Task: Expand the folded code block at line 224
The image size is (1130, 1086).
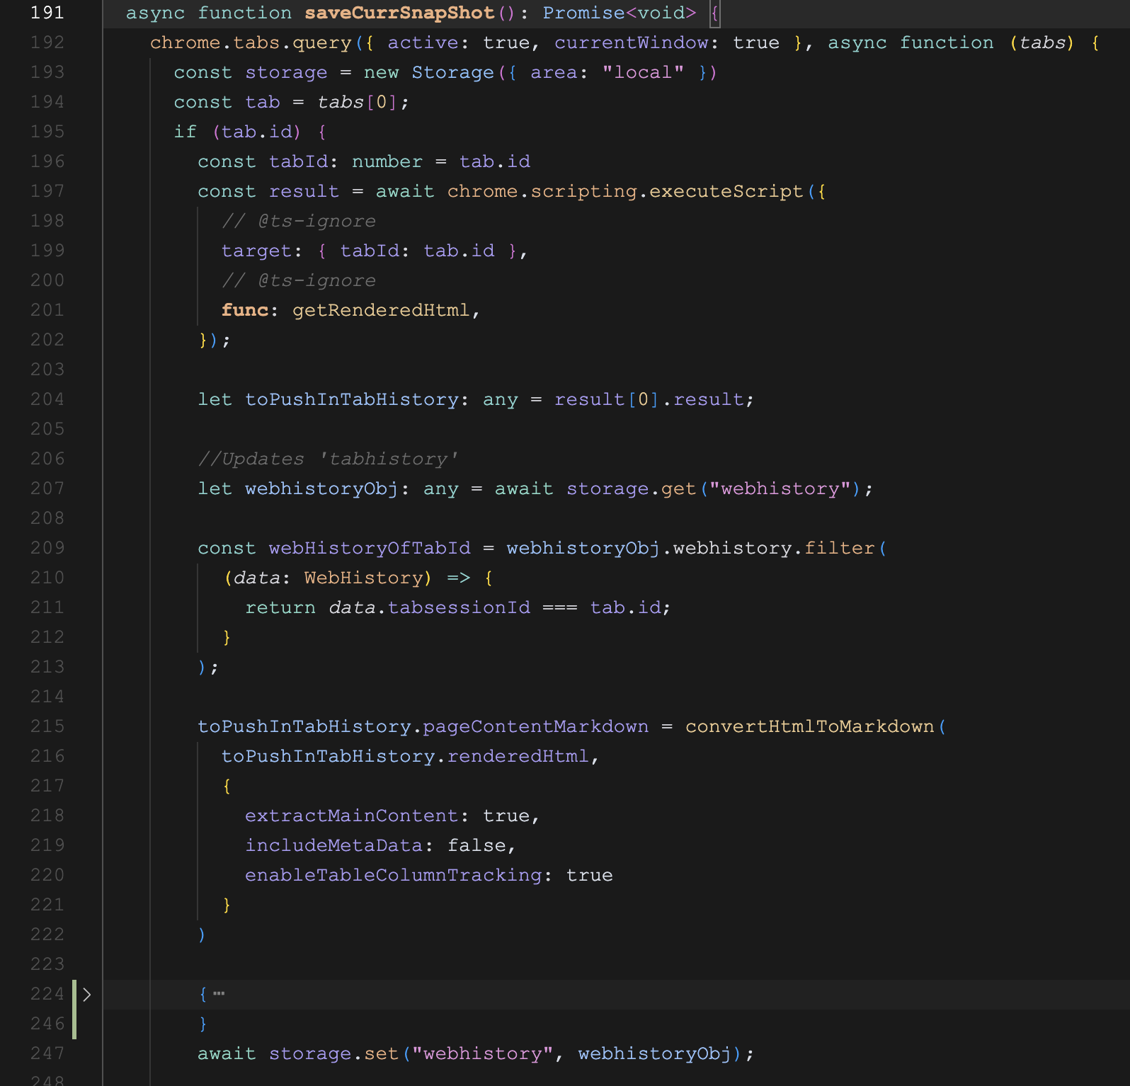Action: (86, 995)
